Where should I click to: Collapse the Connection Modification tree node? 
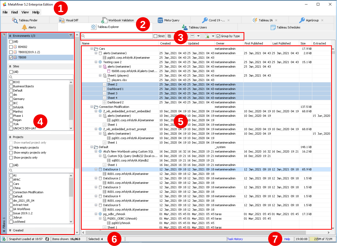[92, 107]
